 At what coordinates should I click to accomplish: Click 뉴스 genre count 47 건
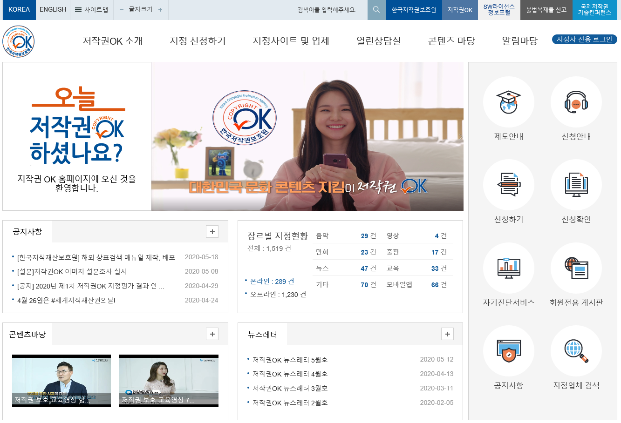click(x=368, y=269)
